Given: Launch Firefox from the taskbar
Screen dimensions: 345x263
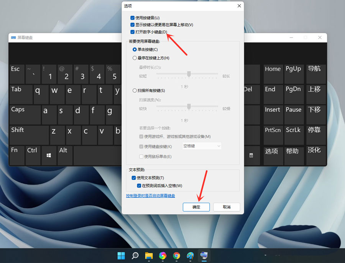Looking at the screenshot, I should tap(163, 256).
